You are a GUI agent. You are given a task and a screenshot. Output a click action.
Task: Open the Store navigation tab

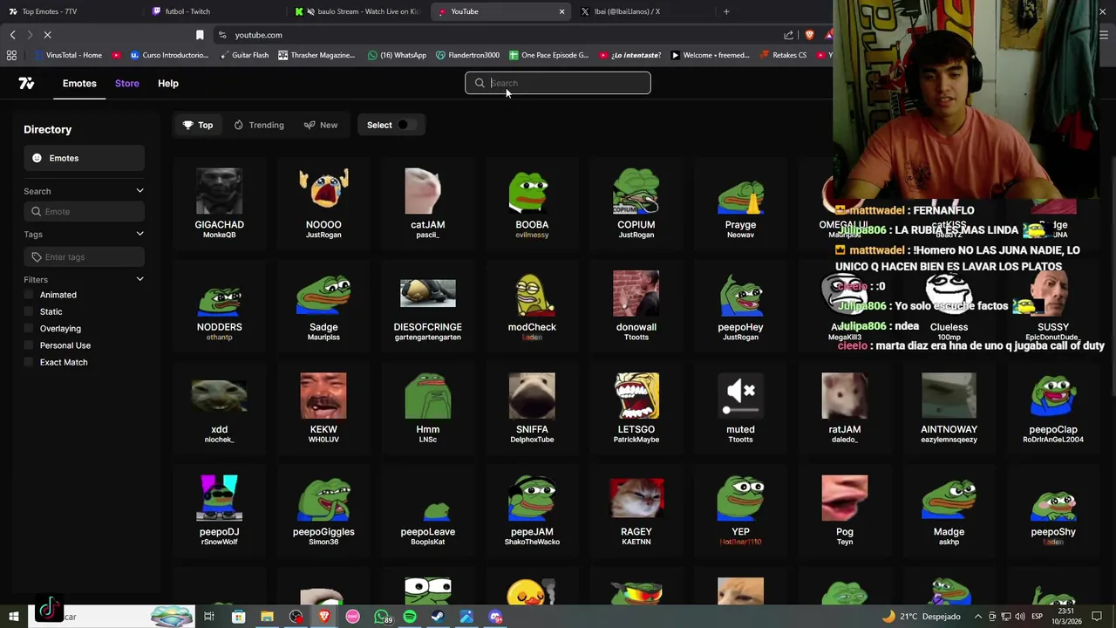126,83
